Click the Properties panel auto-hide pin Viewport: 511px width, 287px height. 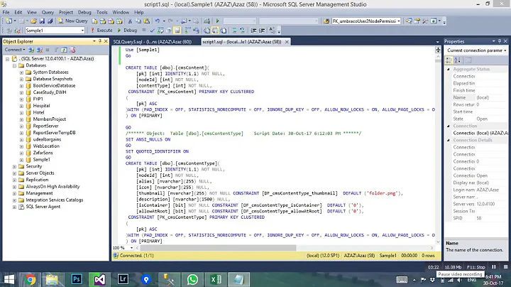(499, 41)
